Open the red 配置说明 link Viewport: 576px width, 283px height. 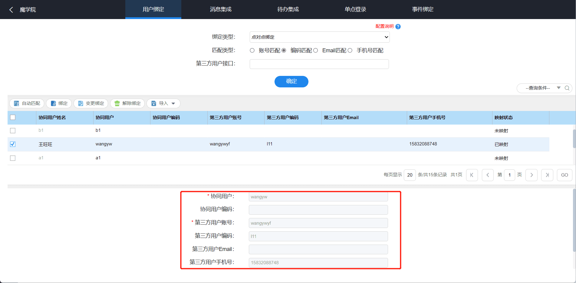(x=384, y=26)
